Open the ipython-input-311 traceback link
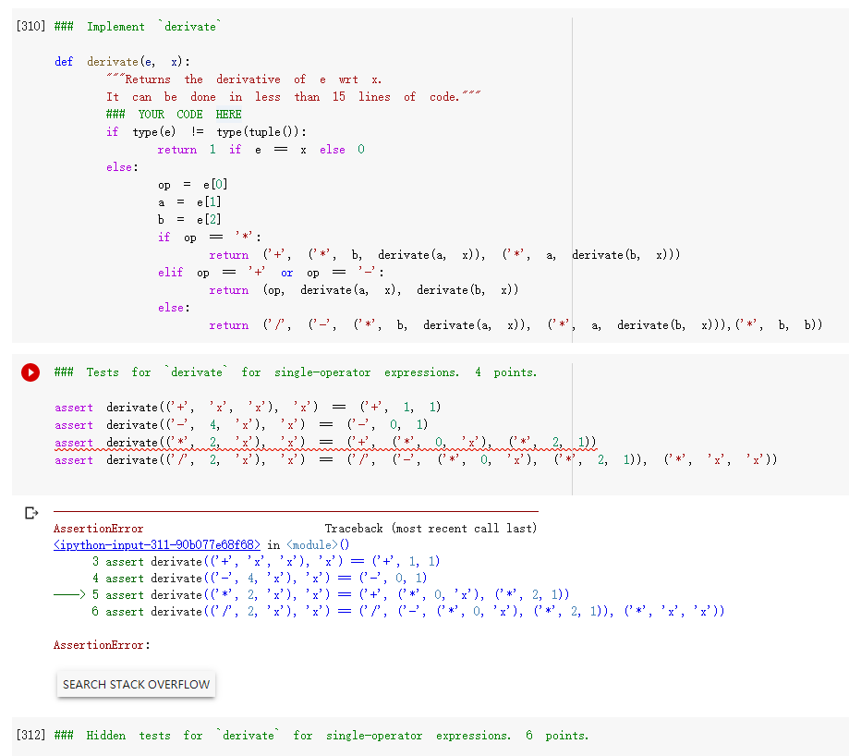849x756 pixels. coord(157,544)
